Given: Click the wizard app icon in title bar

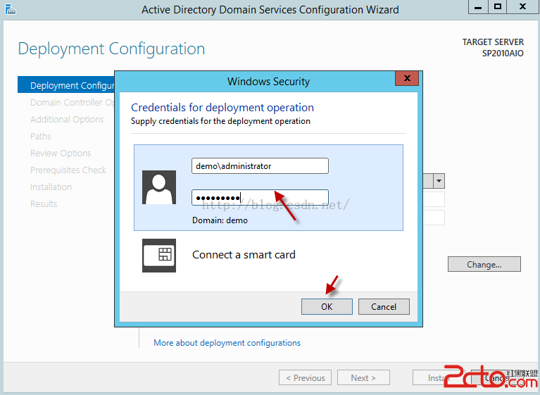Looking at the screenshot, I should (x=11, y=9).
